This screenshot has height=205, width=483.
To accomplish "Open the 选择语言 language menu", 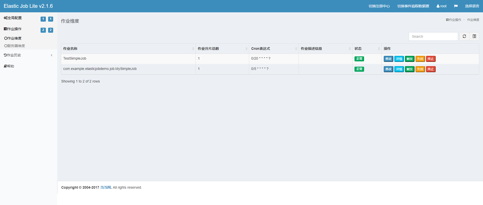I will tap(472, 6).
